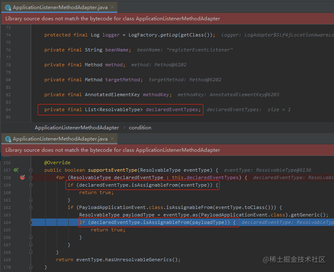334x272 pixels.
Task: Click hasUnresolvableGenerics() on line 169
Action: pyautogui.click(x=141, y=260)
